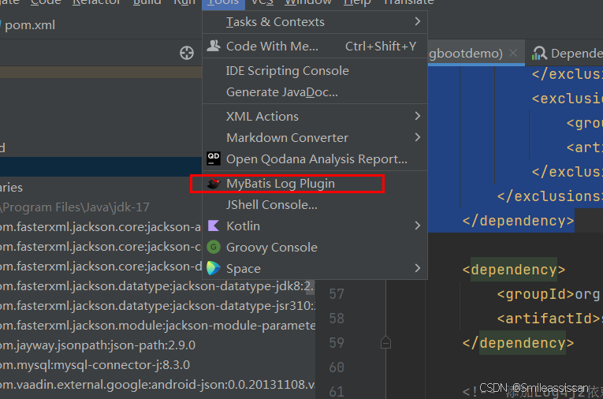Click the opening dependency tag in editor

tap(514, 270)
